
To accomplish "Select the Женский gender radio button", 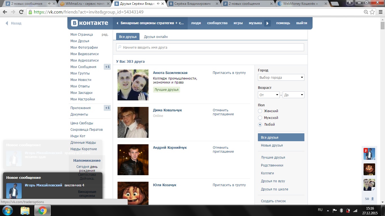I will tap(260, 111).
